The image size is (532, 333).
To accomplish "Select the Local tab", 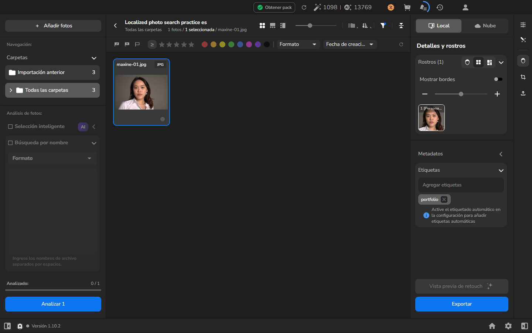I will point(439,26).
